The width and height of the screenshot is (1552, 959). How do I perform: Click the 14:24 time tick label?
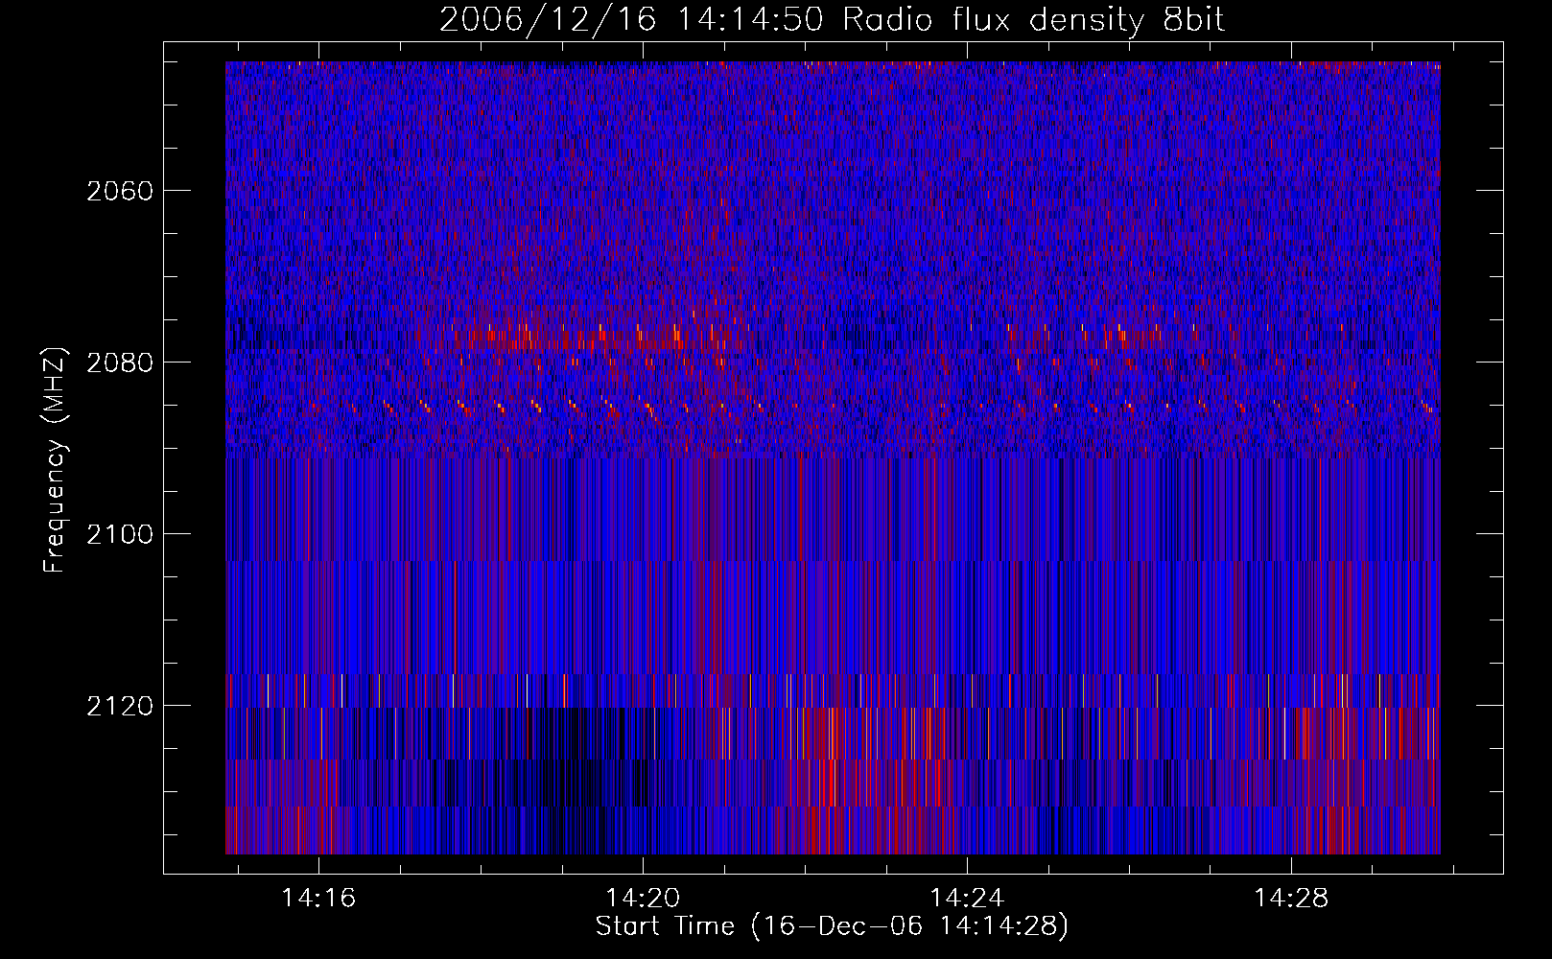[968, 898]
